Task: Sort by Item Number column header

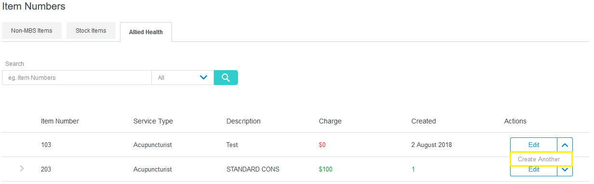Action: click(60, 121)
